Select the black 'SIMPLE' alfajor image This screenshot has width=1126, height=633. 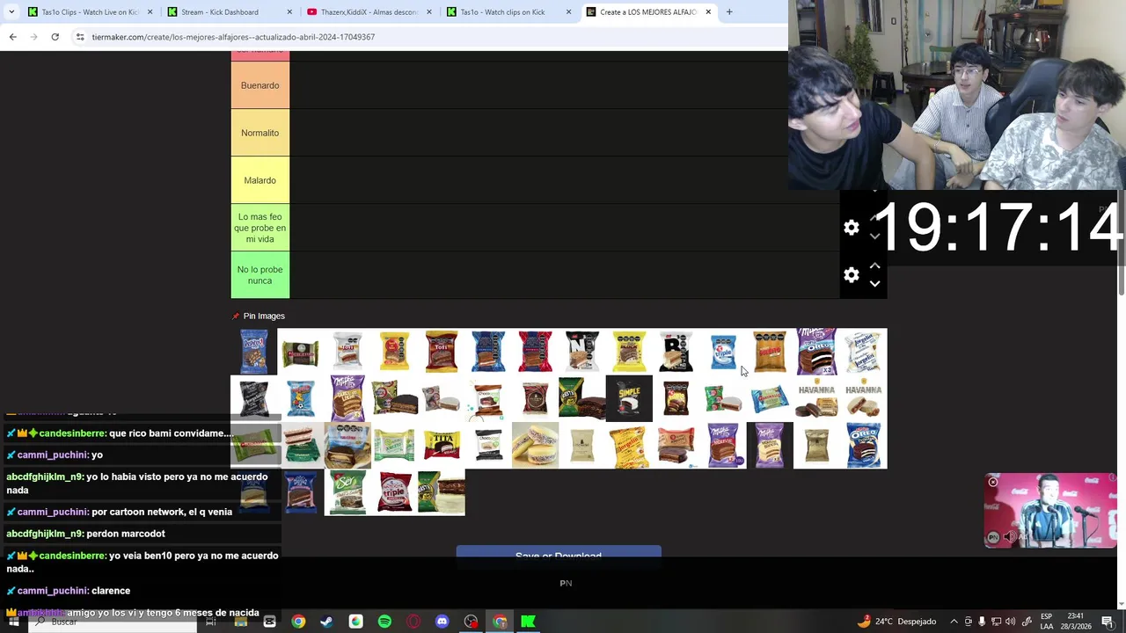click(629, 398)
